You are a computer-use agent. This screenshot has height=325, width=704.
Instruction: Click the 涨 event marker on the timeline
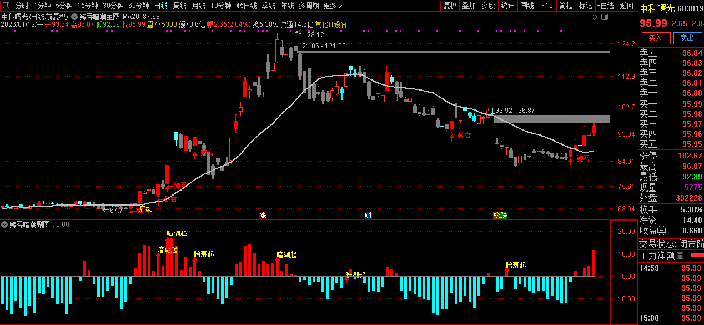click(263, 215)
